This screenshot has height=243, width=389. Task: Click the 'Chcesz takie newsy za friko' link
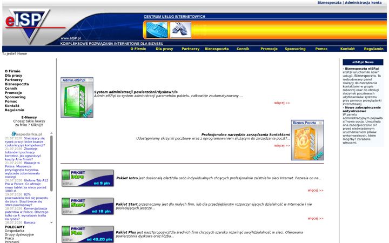point(29,123)
